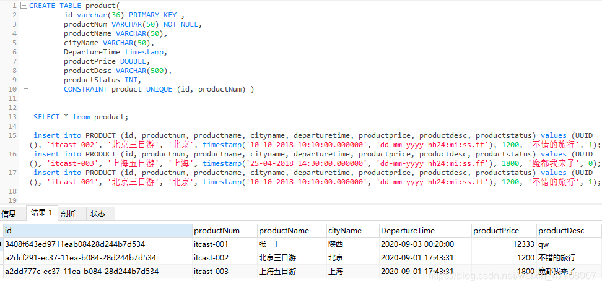The image size is (602, 287).
Task: Select the 北京 cityName cell in grid
Action: coord(352,258)
